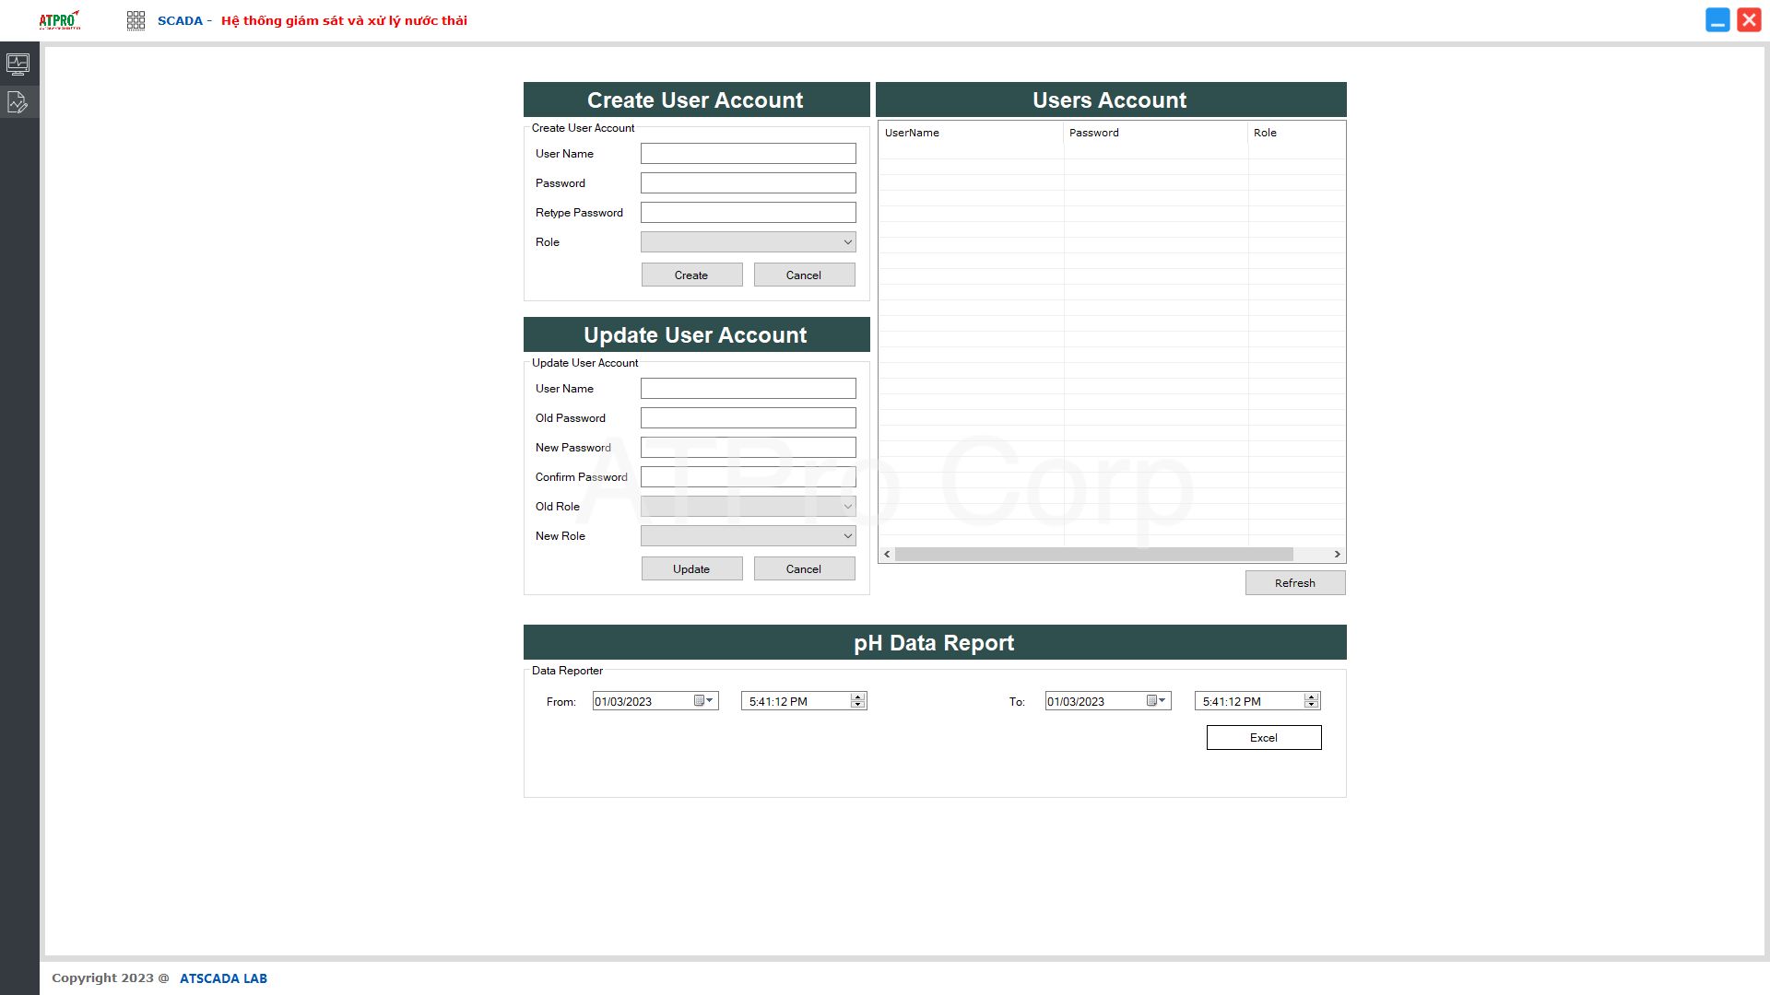Click Retype Password input field
Image resolution: width=1770 pixels, height=995 pixels.
[x=748, y=213]
